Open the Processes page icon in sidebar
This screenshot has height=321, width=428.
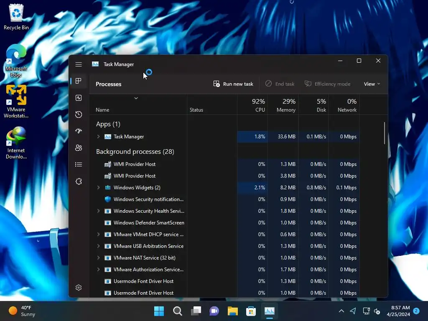(79, 81)
